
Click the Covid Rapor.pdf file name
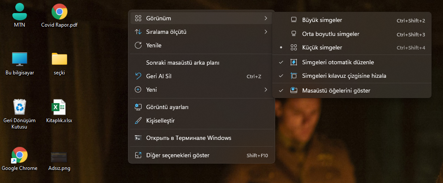59,25
